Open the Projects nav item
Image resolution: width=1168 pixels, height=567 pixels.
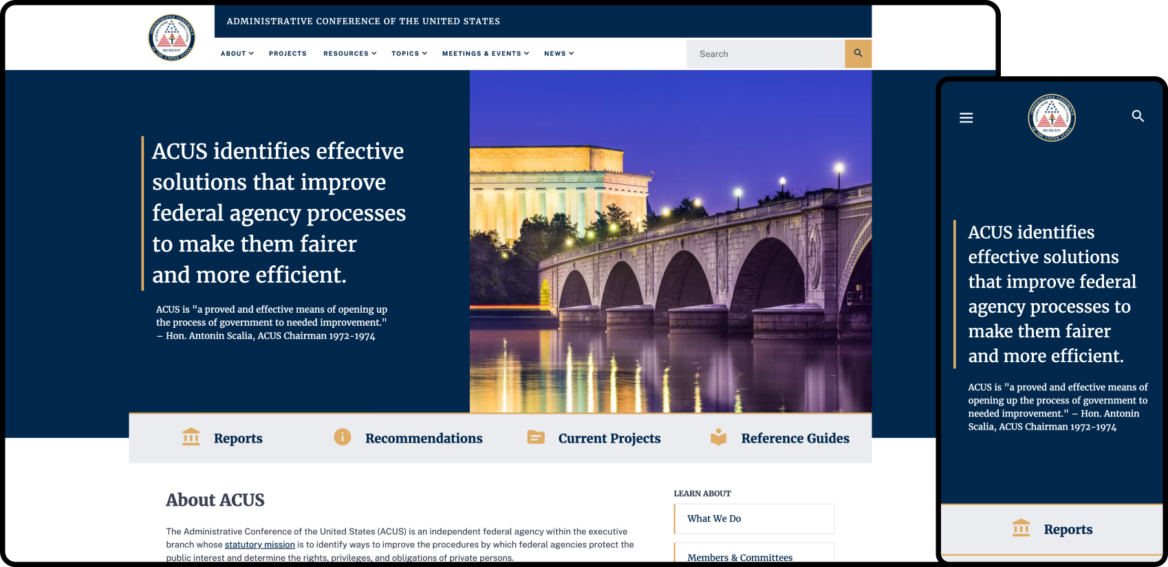pyautogui.click(x=288, y=54)
